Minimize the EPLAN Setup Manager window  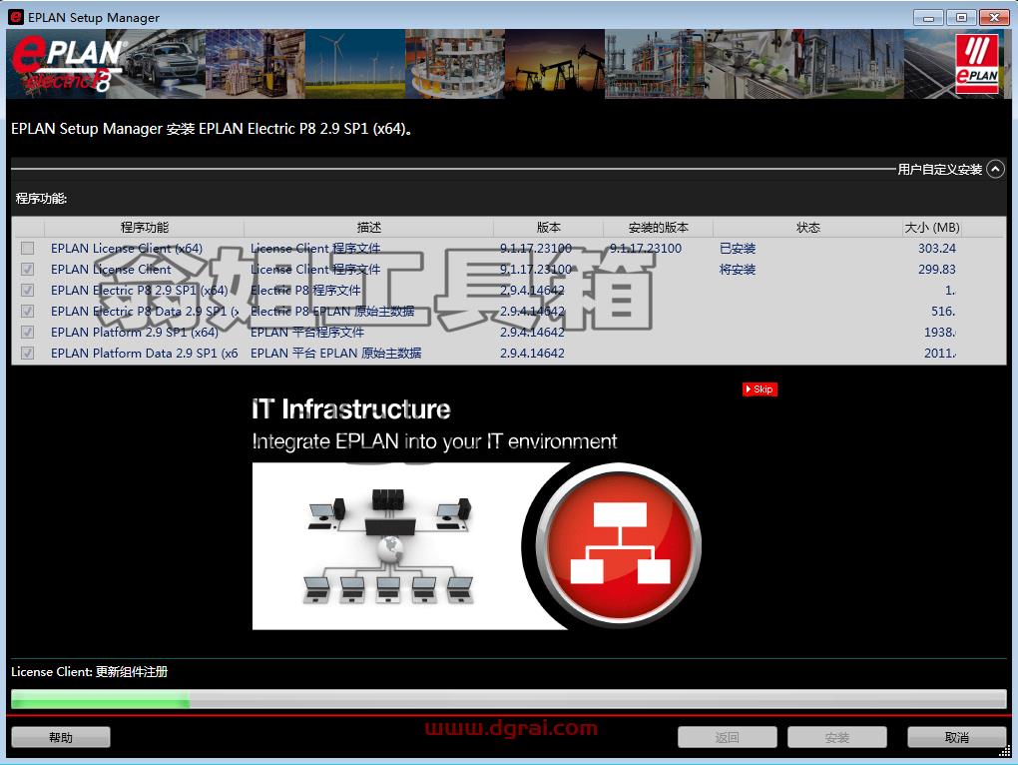928,18
